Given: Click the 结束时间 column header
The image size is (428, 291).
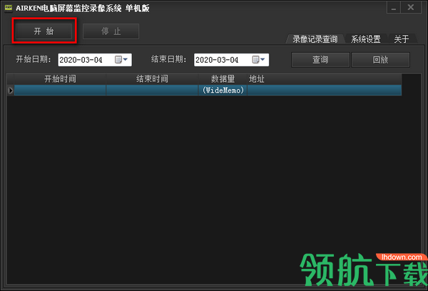Looking at the screenshot, I should pyautogui.click(x=152, y=79).
